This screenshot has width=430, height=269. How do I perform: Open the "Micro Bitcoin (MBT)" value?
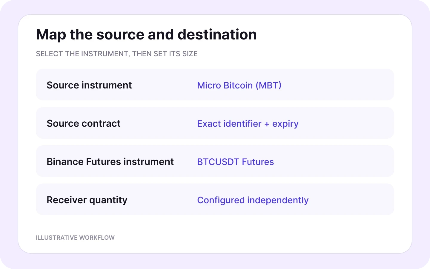(x=239, y=85)
